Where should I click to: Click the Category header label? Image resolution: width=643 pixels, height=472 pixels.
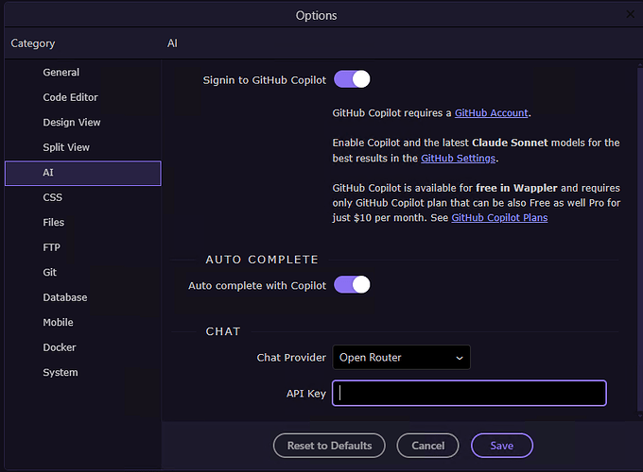tap(33, 43)
